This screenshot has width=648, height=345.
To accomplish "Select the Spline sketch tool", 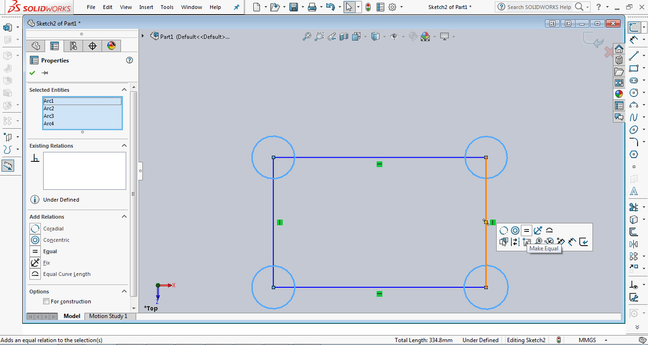I will point(634,117).
